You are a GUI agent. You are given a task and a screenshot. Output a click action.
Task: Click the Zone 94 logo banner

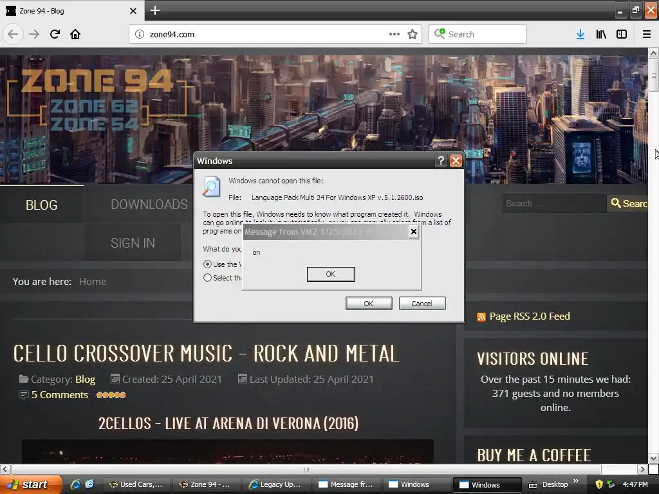click(x=97, y=100)
